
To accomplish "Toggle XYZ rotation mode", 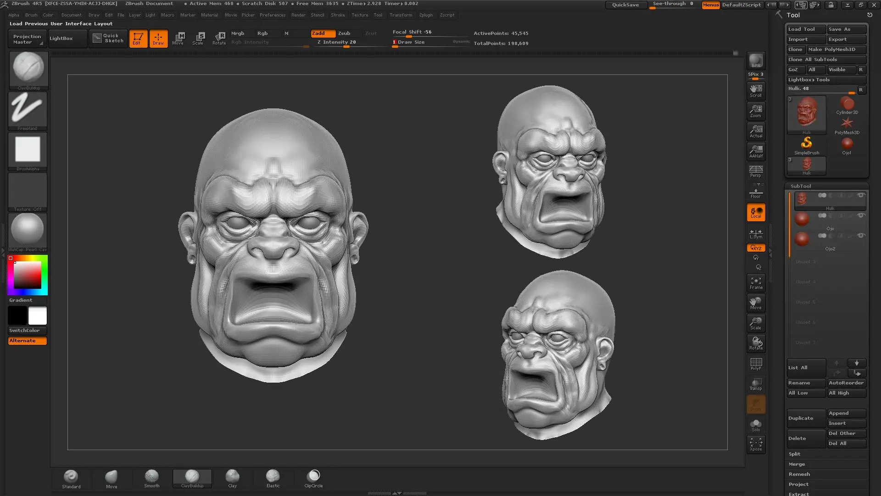I will coord(756,248).
